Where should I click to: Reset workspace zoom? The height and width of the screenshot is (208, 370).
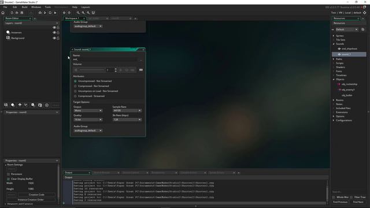point(88,13)
